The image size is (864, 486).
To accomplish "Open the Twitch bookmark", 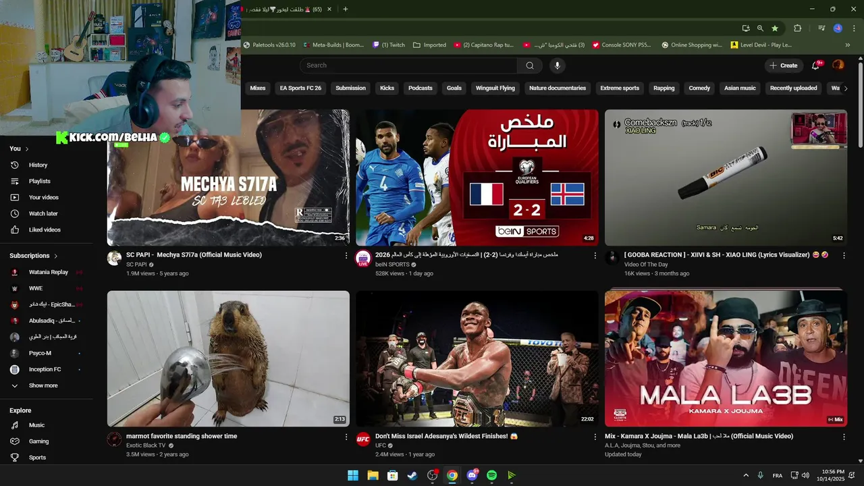I will pos(389,45).
